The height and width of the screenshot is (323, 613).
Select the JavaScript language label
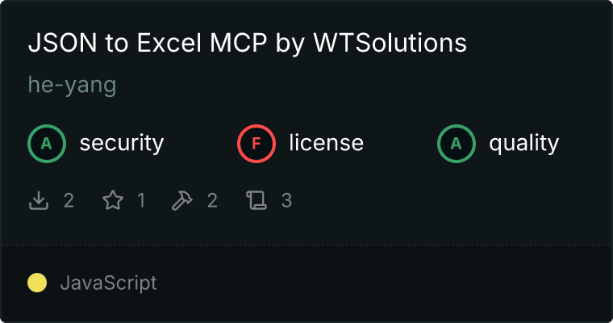109,283
